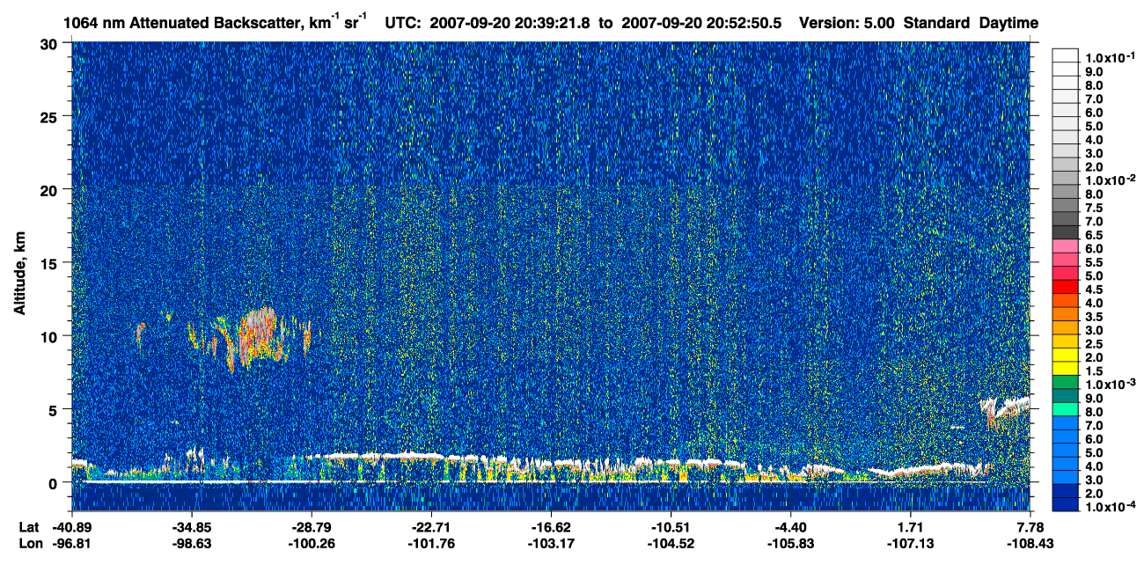
Task: Click the red color swatch labeled 4.5
Action: (x=1066, y=288)
